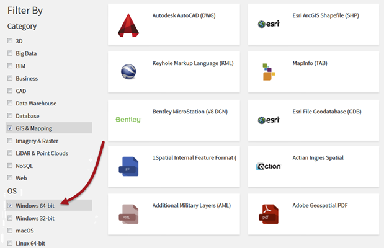This screenshot has width=384, height=248.
Task: Click the Actian logo
Action: 268,167
